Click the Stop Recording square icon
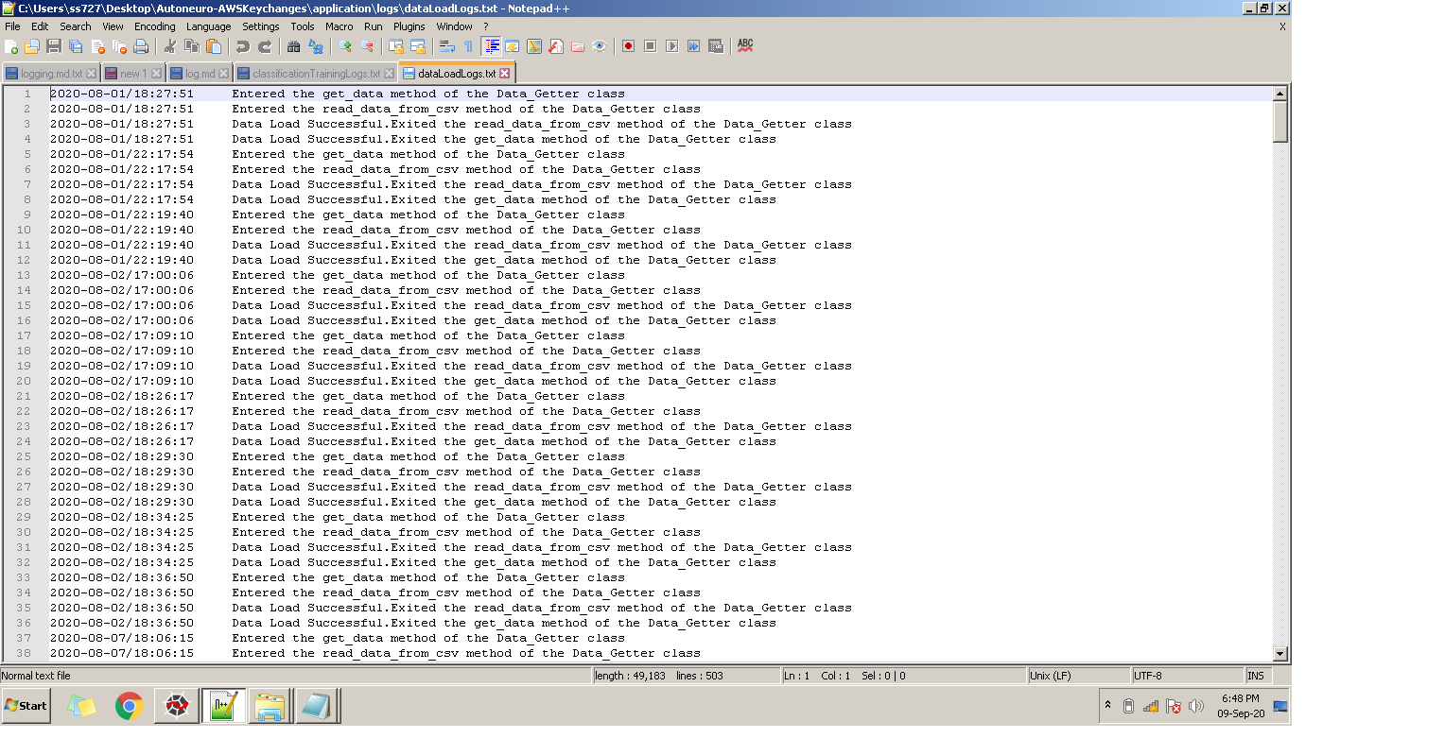The width and height of the screenshot is (1445, 756). (x=651, y=45)
